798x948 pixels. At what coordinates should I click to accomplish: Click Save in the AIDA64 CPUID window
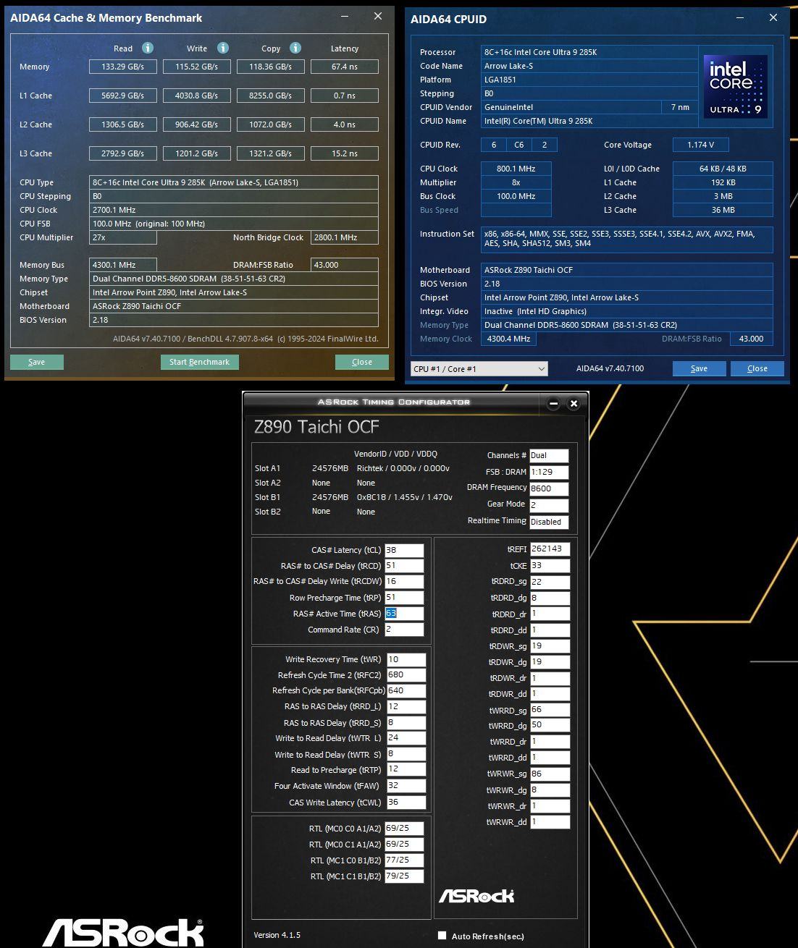click(x=699, y=368)
